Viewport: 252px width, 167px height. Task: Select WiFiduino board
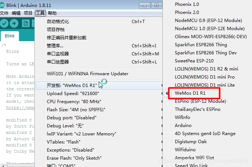(185, 150)
